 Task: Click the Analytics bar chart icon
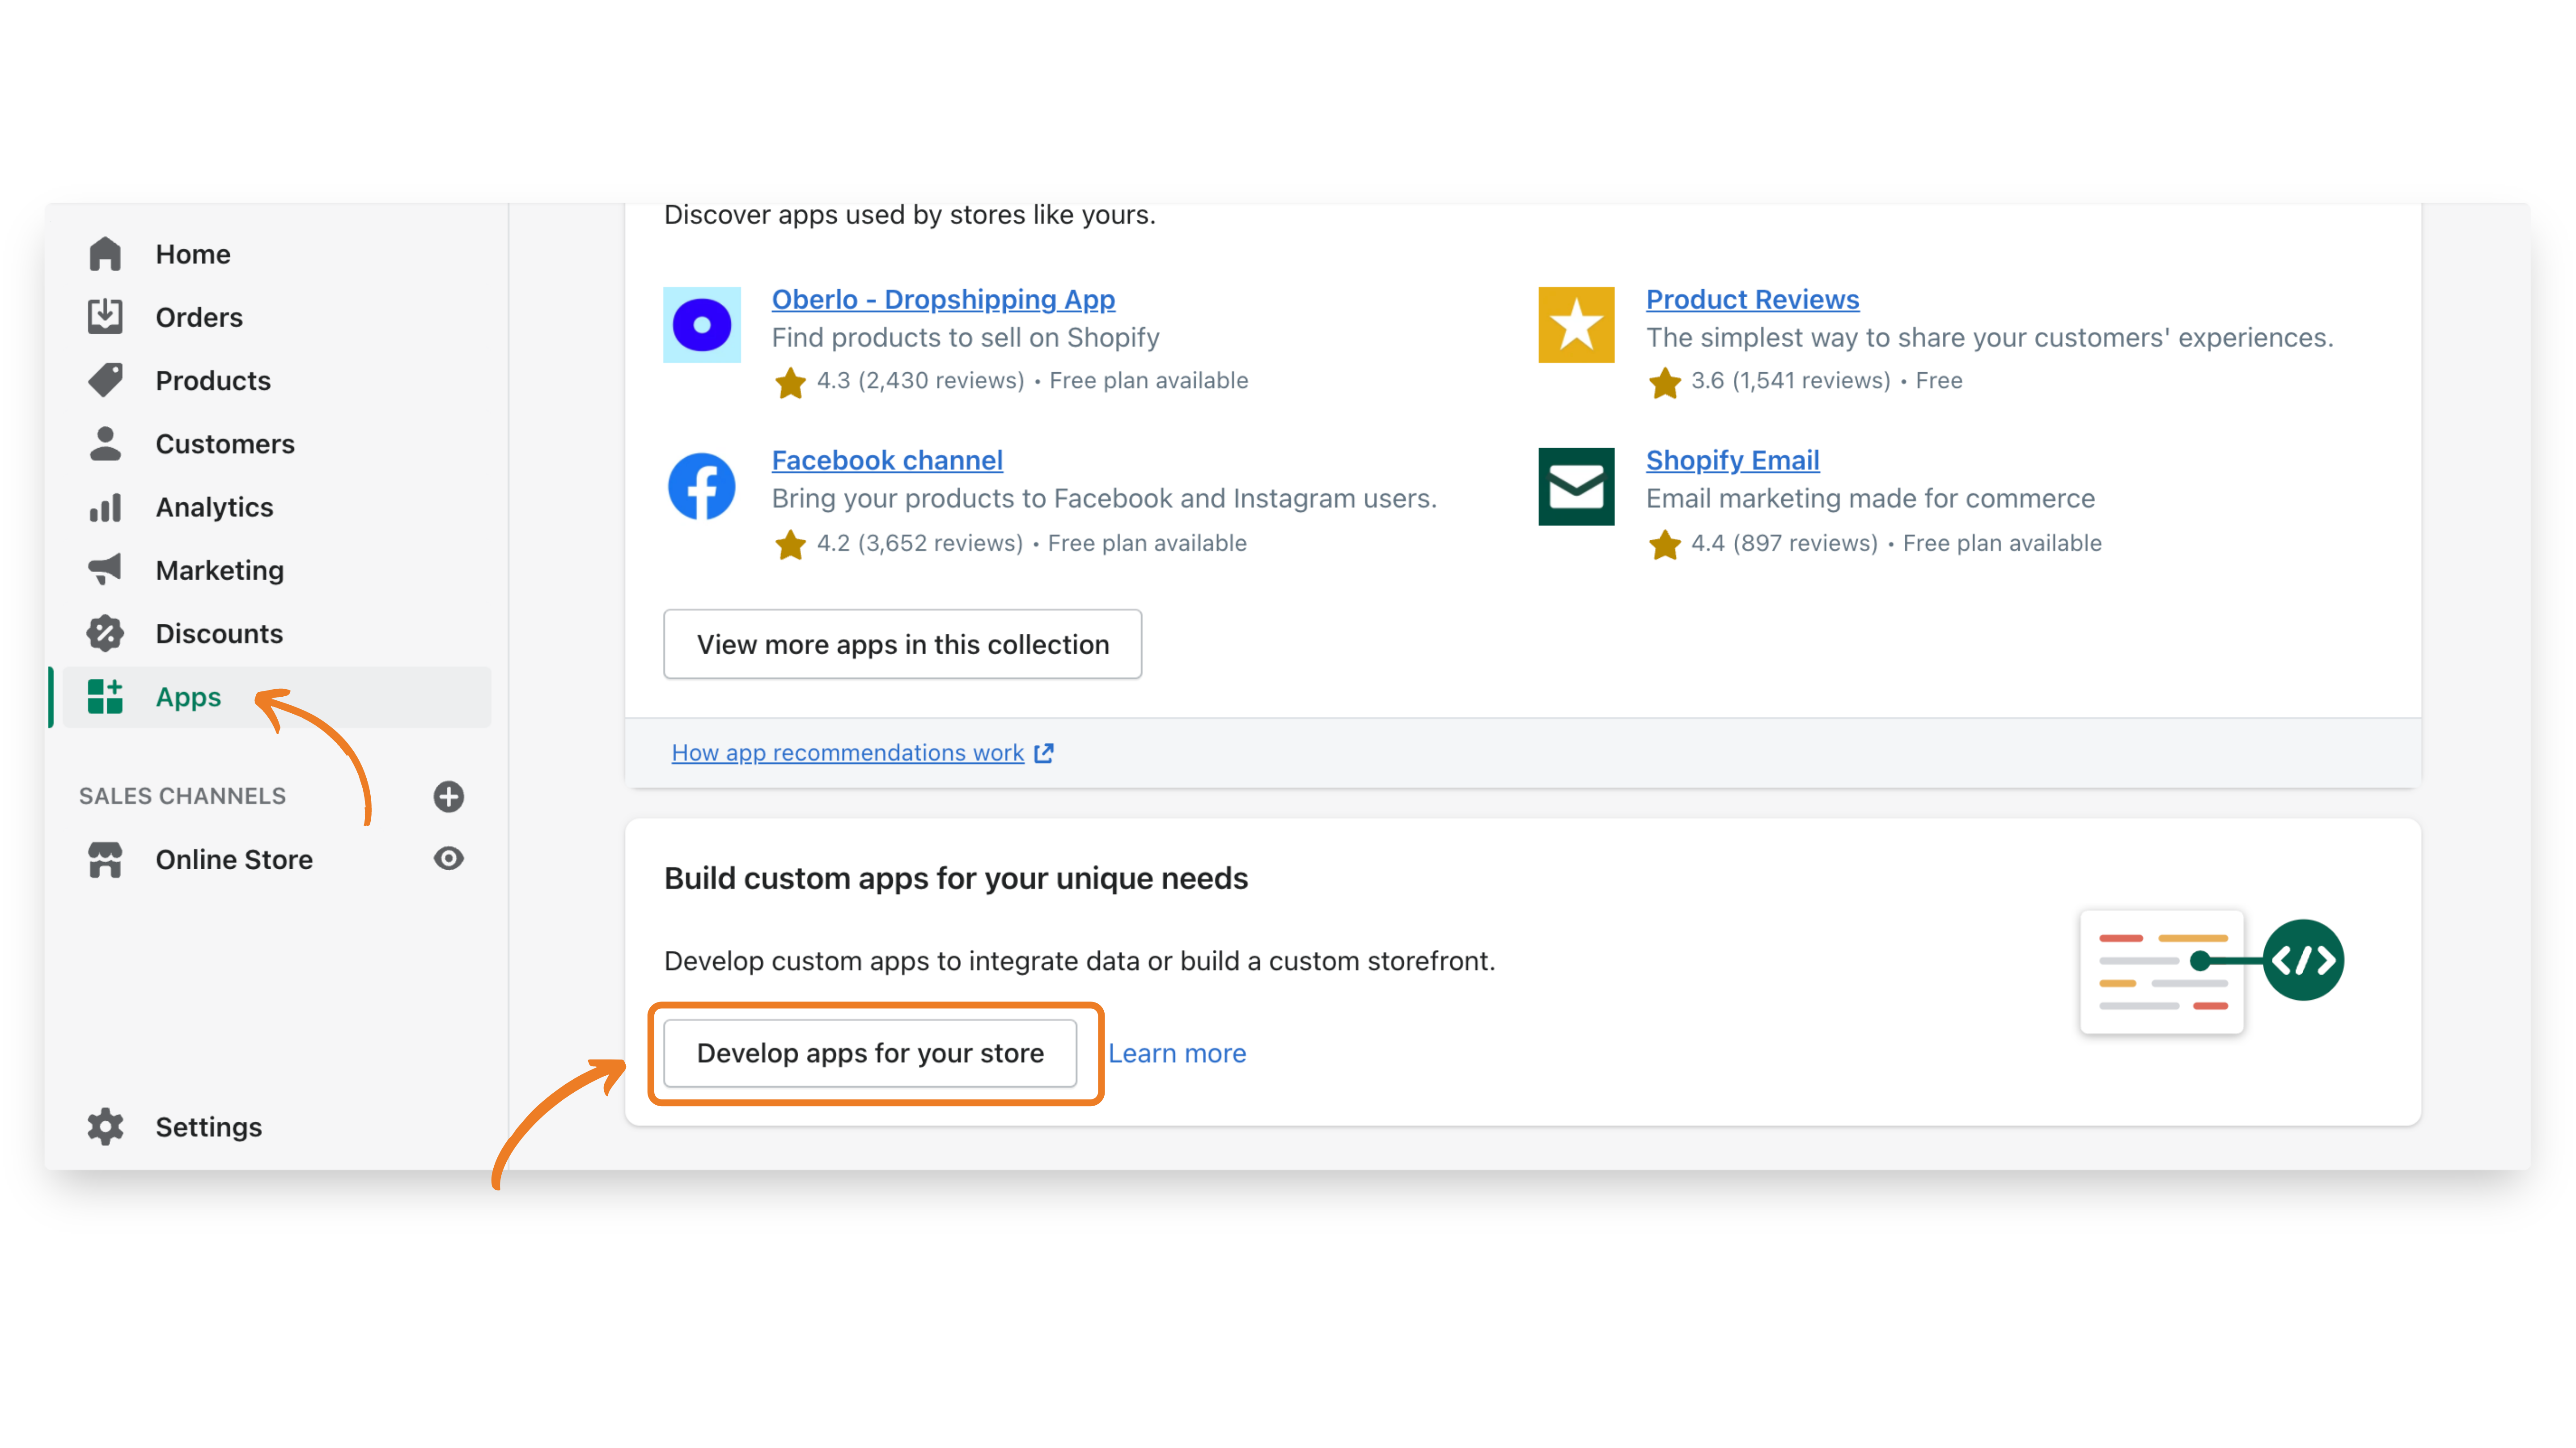click(105, 508)
